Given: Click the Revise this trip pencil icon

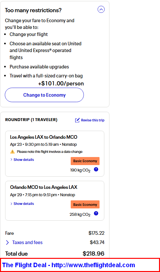Looking at the screenshot, I should click(77, 120).
